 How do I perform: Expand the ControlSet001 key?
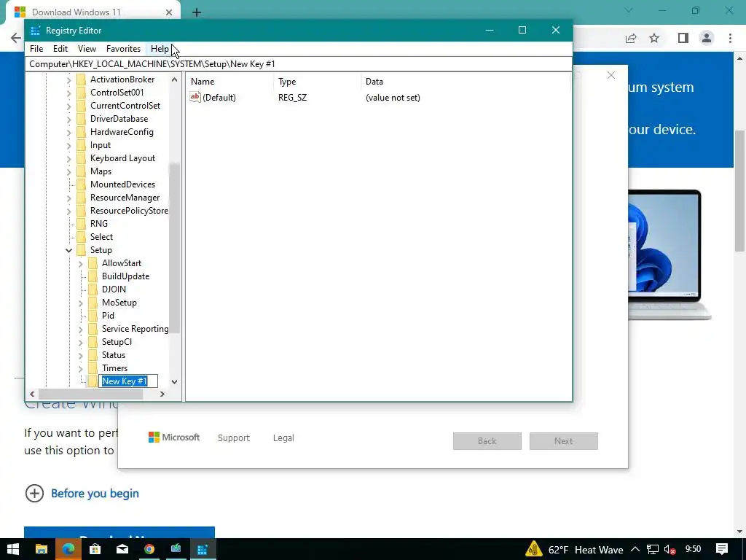pyautogui.click(x=69, y=93)
